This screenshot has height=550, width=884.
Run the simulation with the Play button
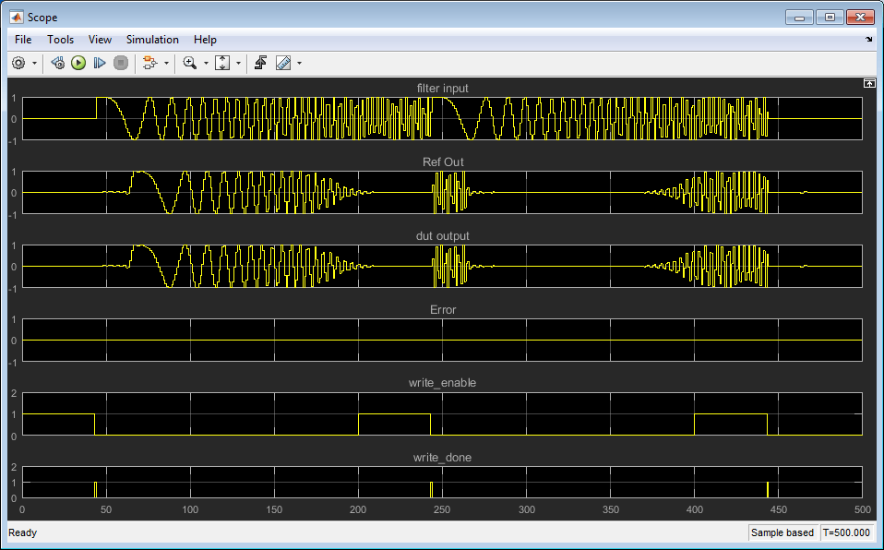[78, 63]
